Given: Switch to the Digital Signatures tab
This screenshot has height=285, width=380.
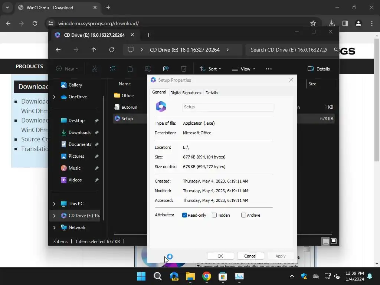Looking at the screenshot, I should pos(186,93).
